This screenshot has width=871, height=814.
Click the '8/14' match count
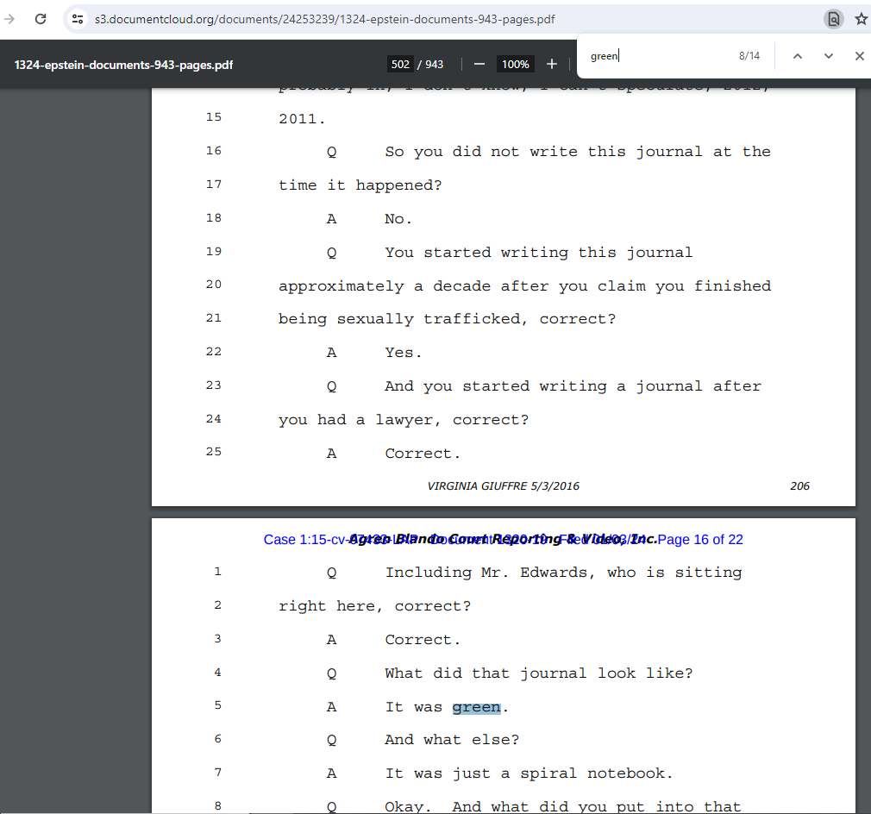[749, 56]
